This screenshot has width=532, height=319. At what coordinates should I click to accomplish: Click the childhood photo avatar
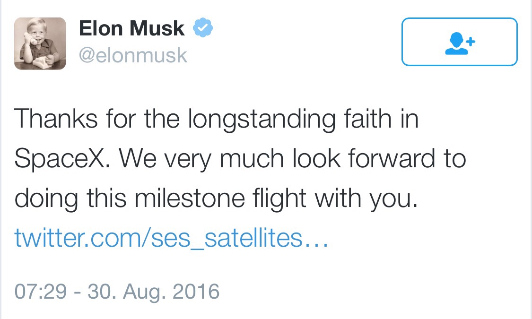(40, 43)
